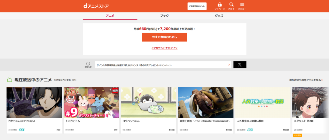
Task: Open 人外教室の人間嫌い教師 thumbnail
Action: point(263,102)
